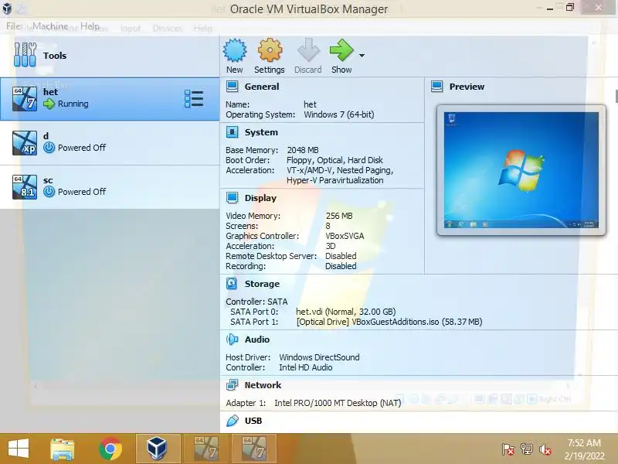Click the muted volume tray icon
Viewport: 618px width, 464px height.
click(545, 449)
